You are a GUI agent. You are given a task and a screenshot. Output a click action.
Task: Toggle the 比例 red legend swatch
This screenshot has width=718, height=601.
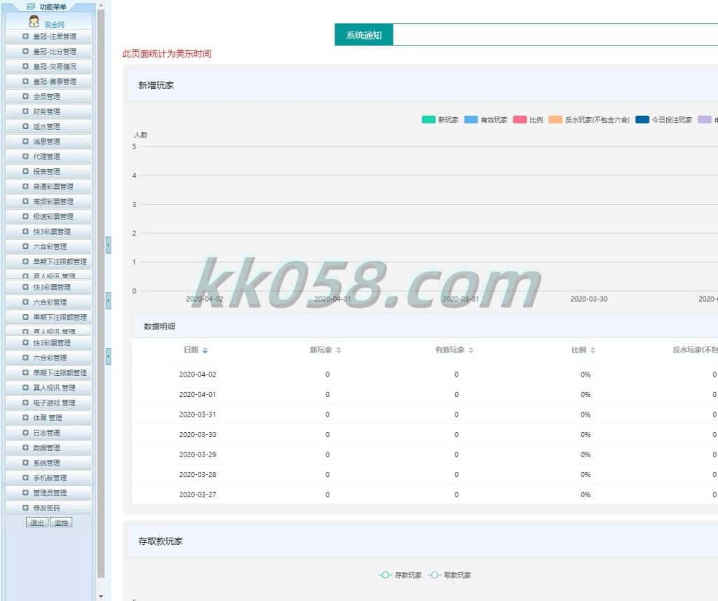(x=520, y=119)
